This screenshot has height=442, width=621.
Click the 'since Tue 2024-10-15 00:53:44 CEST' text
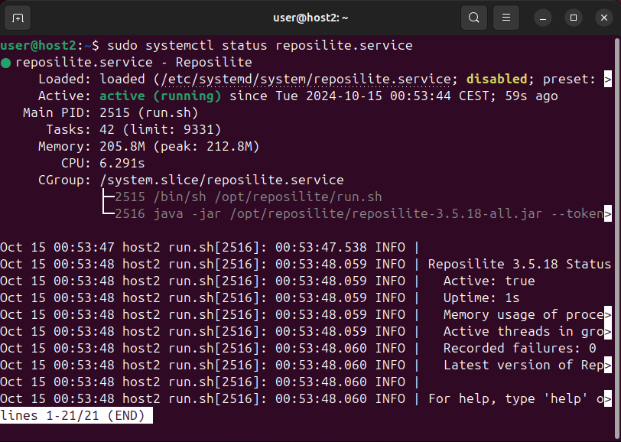point(359,96)
